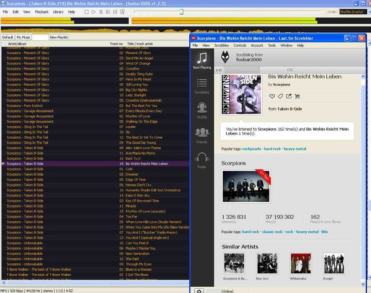Screen dimensions: 371x293
Task: Open the foobar2000 Order dropdown
Action: pyautogui.click(x=354, y=12)
